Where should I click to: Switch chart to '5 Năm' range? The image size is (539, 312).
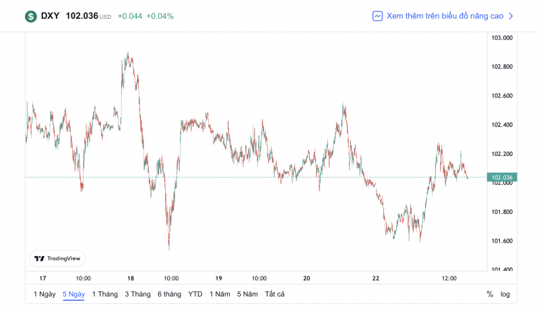pyautogui.click(x=247, y=294)
